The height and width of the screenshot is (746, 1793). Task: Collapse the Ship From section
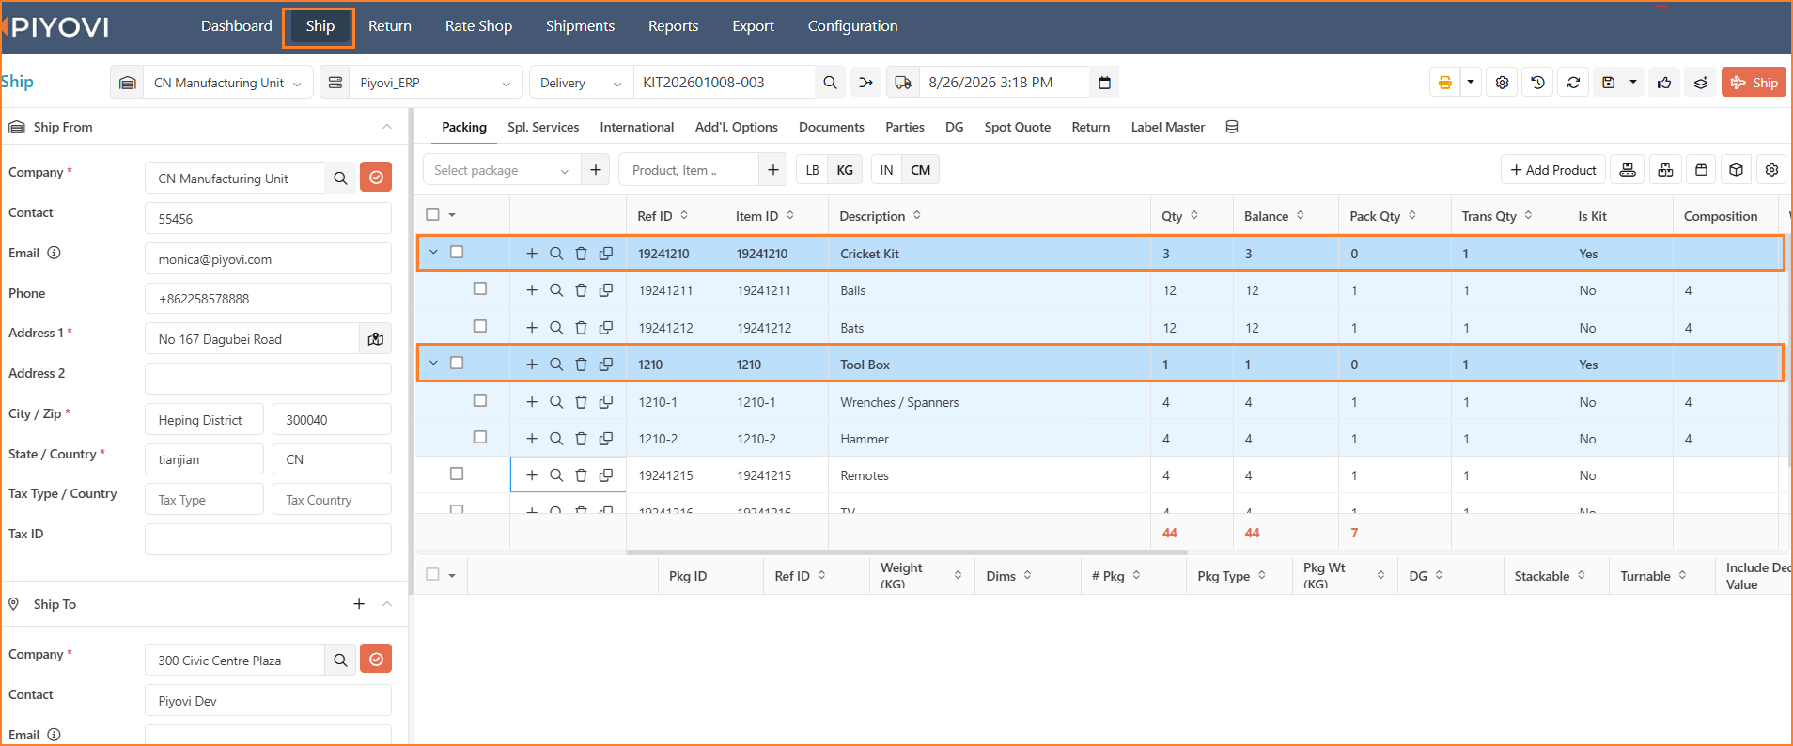(387, 127)
